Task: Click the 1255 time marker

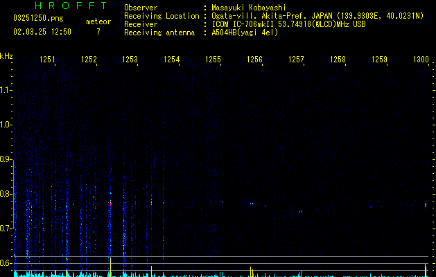Action: [213, 60]
